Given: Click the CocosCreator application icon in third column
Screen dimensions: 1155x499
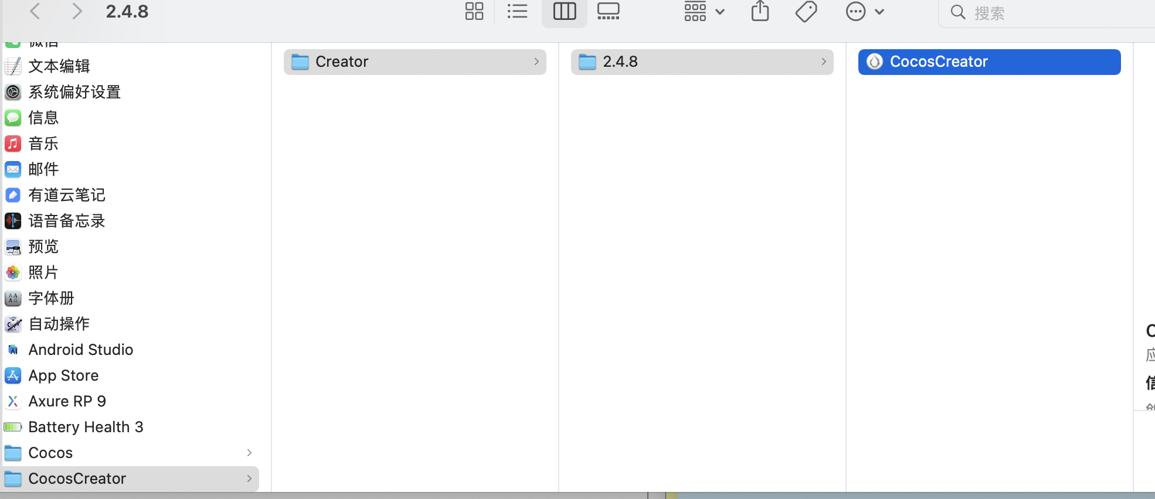Looking at the screenshot, I should (x=875, y=61).
